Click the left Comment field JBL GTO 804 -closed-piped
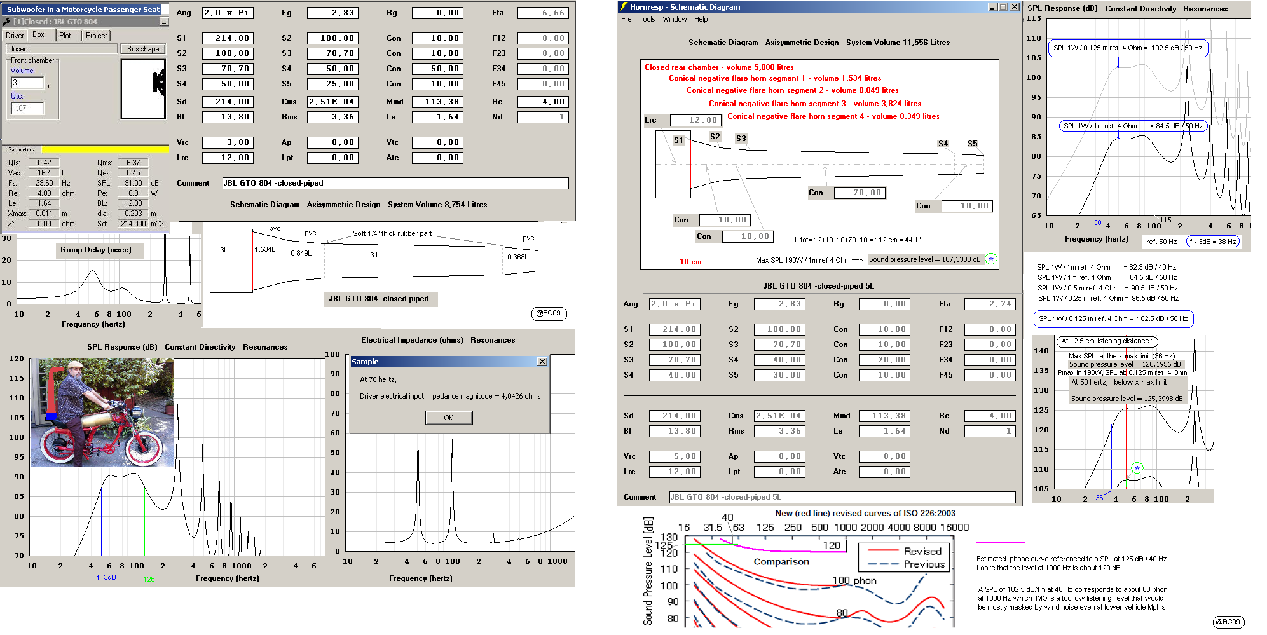The image size is (1267, 635). [395, 183]
